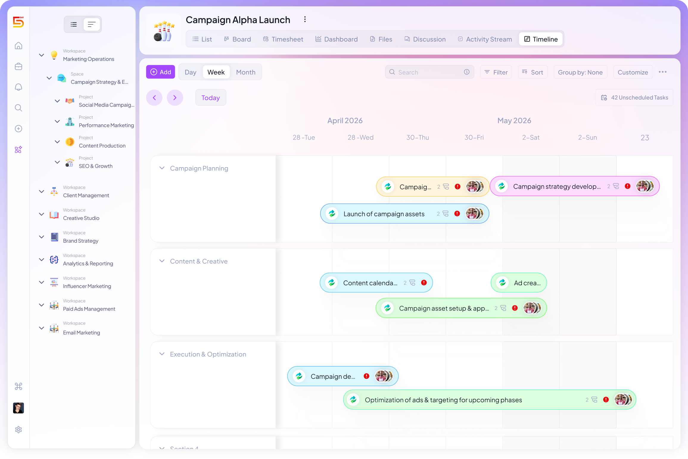Collapse the Marketing Operations workspace
The width and height of the screenshot is (688, 459).
click(42, 55)
